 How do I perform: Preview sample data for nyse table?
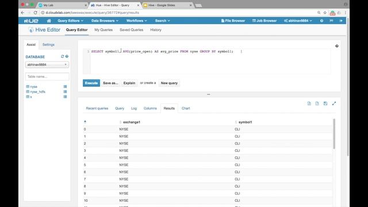(x=65, y=87)
